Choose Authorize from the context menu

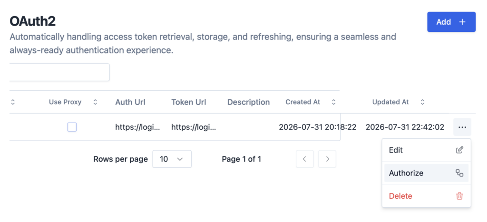coord(426,173)
